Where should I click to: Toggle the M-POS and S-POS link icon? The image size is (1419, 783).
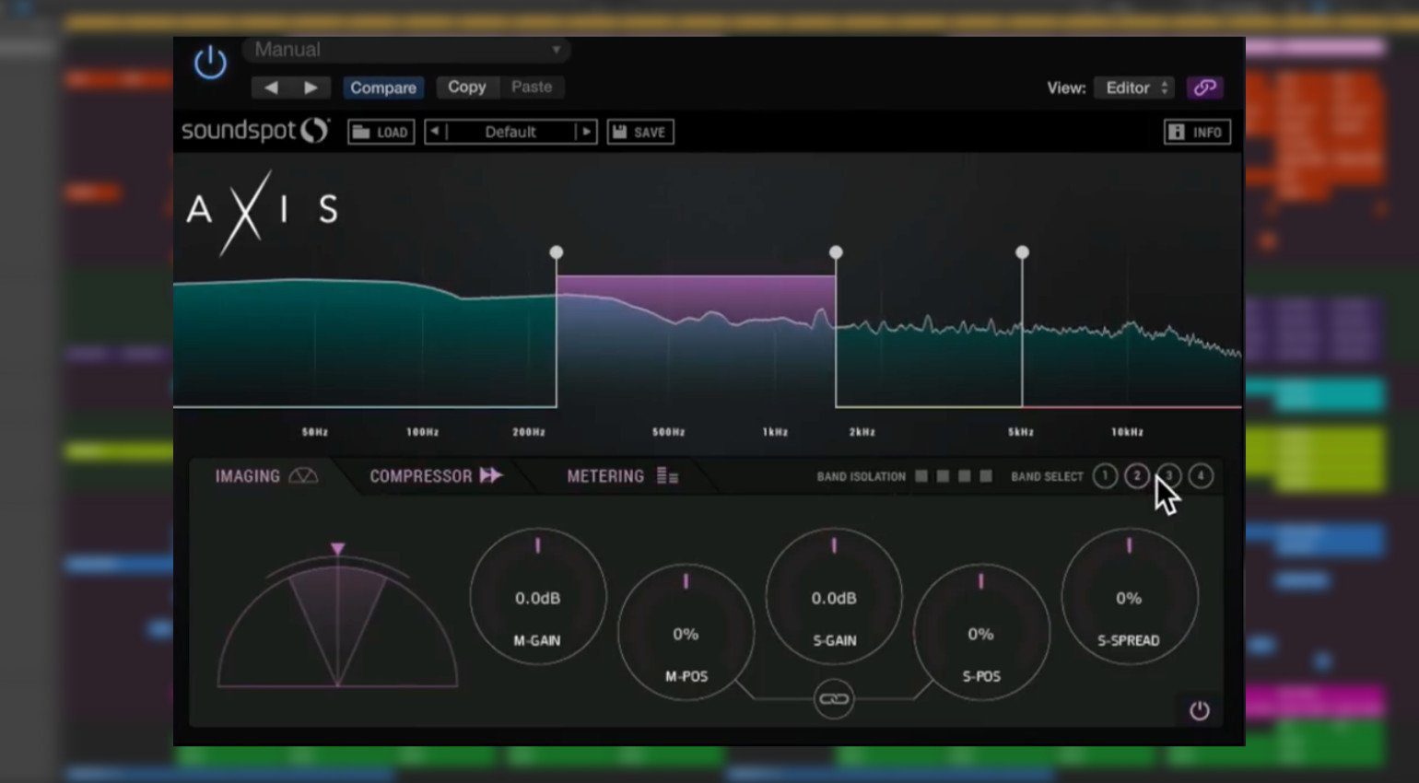(x=833, y=699)
